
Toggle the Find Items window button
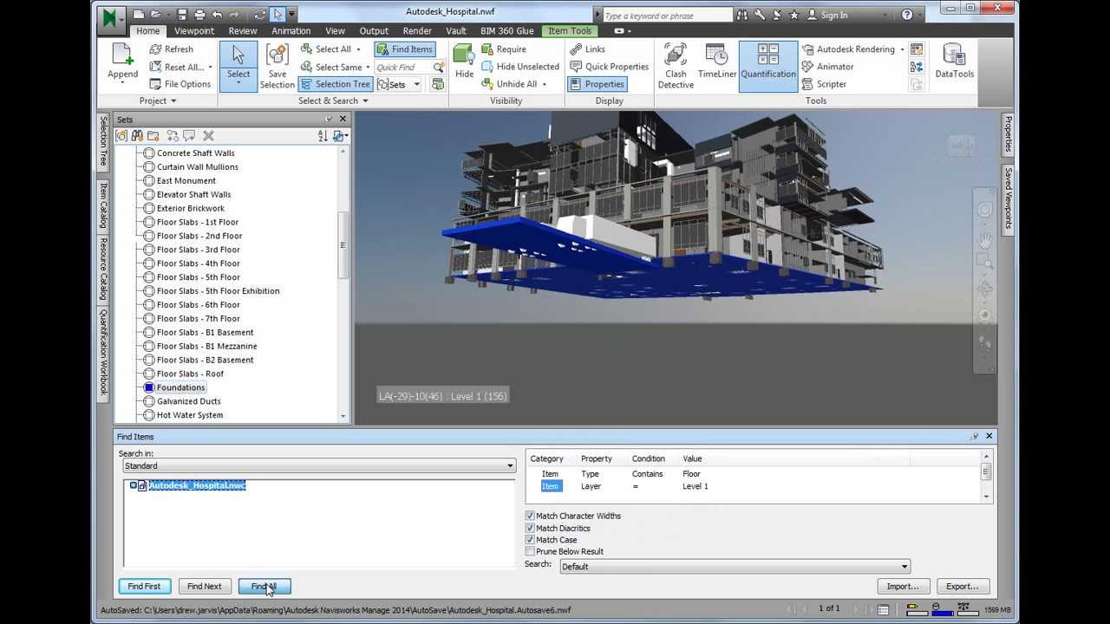point(405,49)
